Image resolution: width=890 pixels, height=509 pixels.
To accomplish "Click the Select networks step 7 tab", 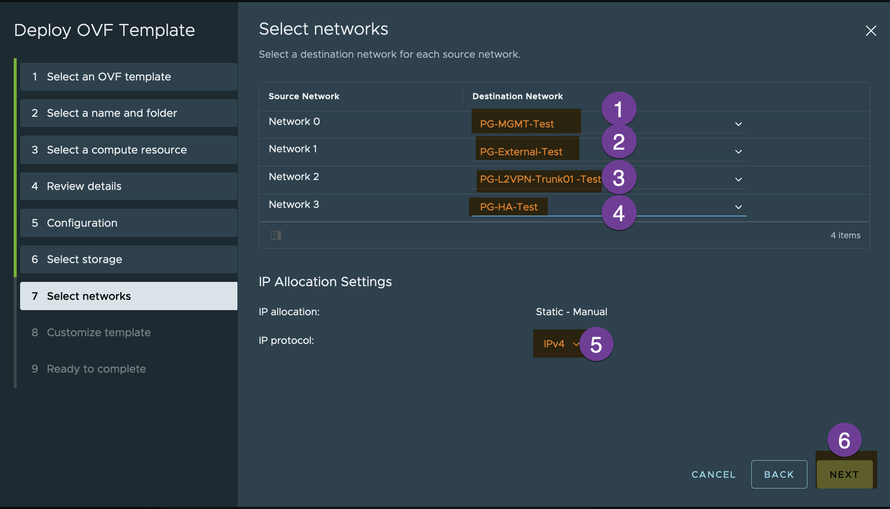I will [128, 296].
